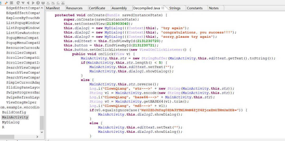Click the downward triangle toolbar icon

pyautogui.click(x=23, y=3)
